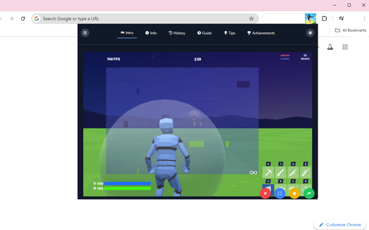The image size is (369, 230).
Task: Go to the Guide tab
Action: point(204,33)
